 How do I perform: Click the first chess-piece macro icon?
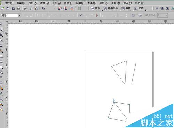[162, 8]
